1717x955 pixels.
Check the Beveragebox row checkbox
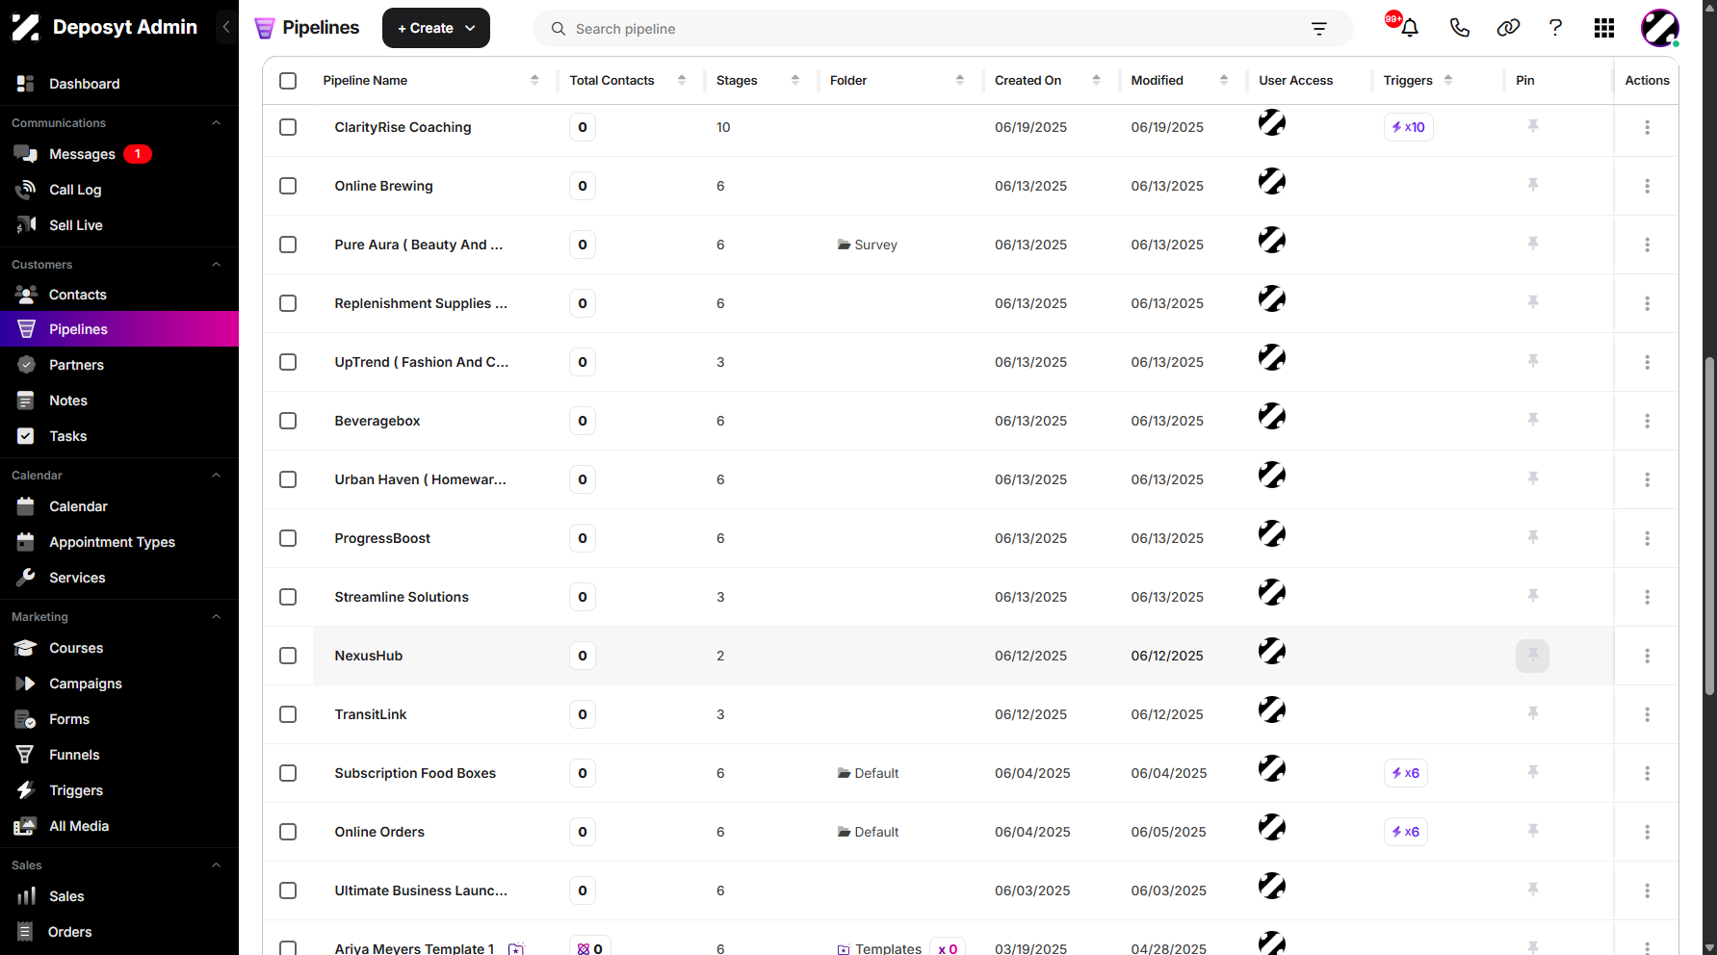coord(288,421)
